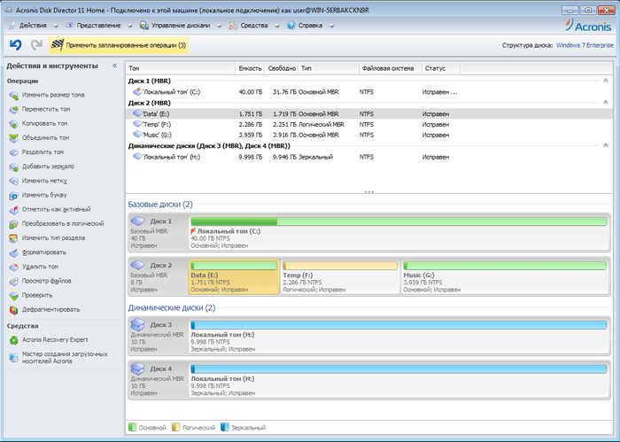Click the 'Разделить том' icon

coord(14,152)
